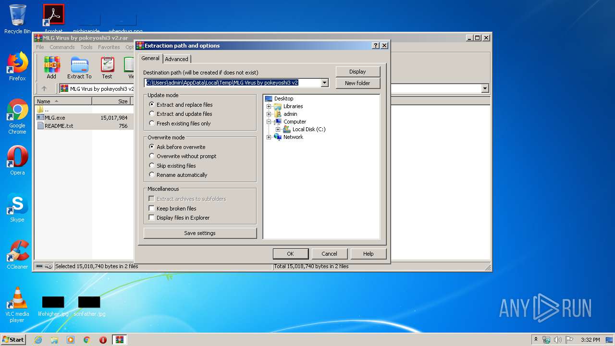Click the volume icon in system tray
Image resolution: width=615 pixels, height=346 pixels.
coord(558,340)
